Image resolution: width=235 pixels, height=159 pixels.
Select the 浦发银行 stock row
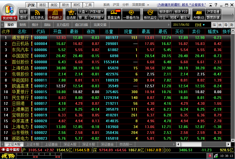click(x=116, y=38)
